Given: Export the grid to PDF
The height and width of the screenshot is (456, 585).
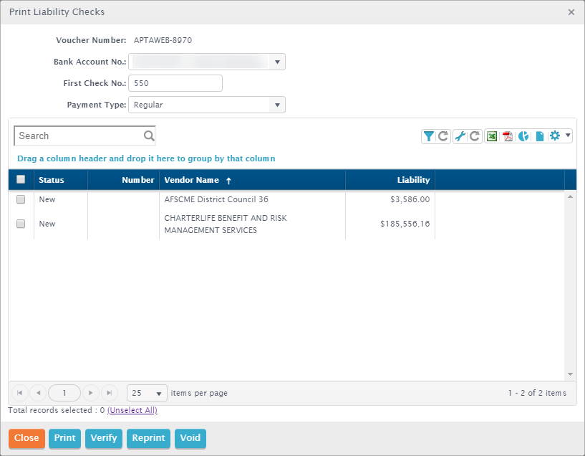Looking at the screenshot, I should click(x=508, y=136).
